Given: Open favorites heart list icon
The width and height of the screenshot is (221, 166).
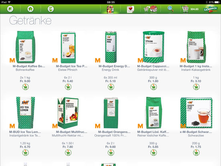Looking at the screenshot, I should [x=131, y=9].
